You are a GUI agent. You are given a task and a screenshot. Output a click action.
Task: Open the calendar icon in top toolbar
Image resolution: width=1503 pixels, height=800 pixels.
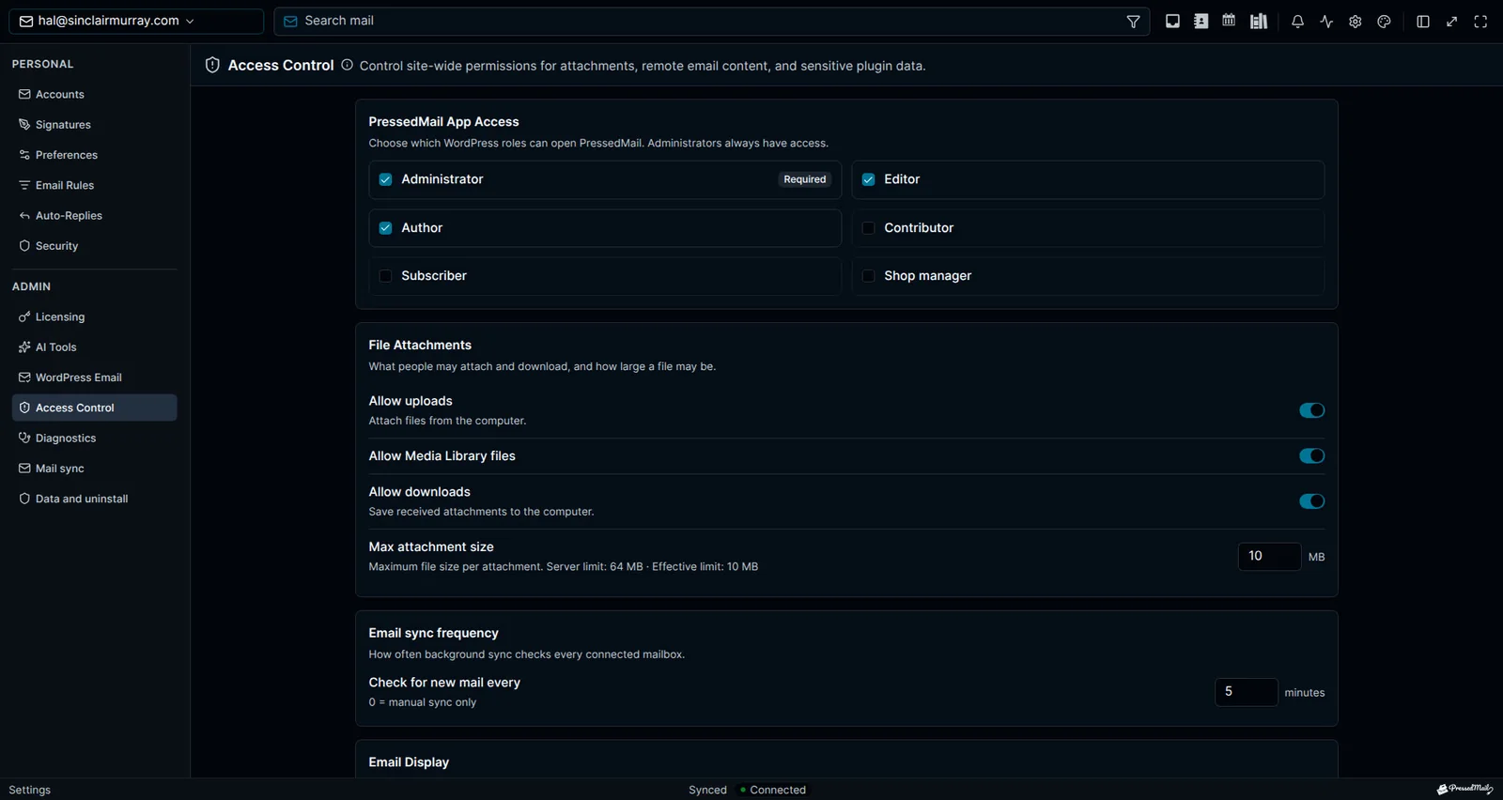point(1229,21)
